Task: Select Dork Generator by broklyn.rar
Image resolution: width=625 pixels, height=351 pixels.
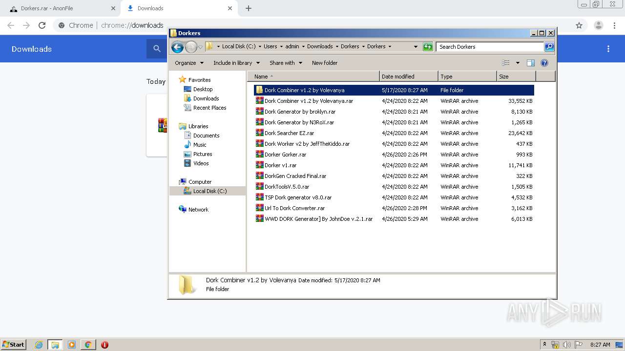Action: tap(394, 112)
